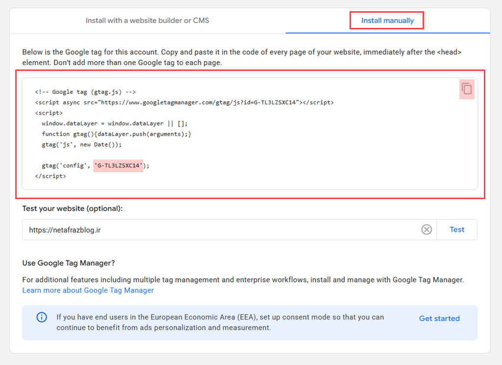Open Install with a website builder or CMS tab

(147, 21)
